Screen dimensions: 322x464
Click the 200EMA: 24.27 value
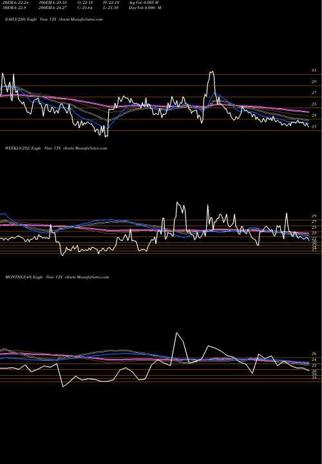pyautogui.click(x=53, y=8)
